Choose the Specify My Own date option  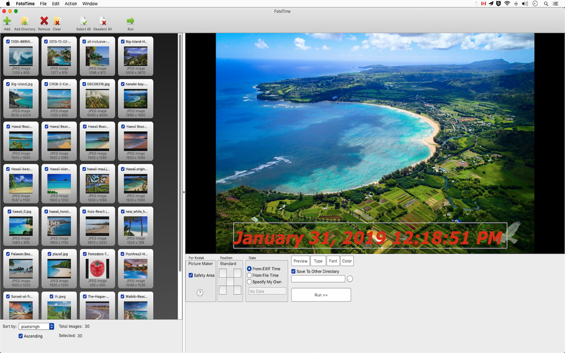click(249, 282)
